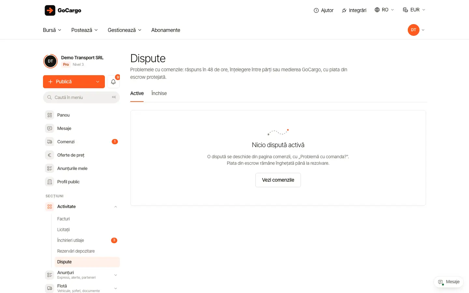Image resolution: width=469 pixels, height=293 pixels.
Task: Click the Ajutor help icon
Action: (x=316, y=10)
